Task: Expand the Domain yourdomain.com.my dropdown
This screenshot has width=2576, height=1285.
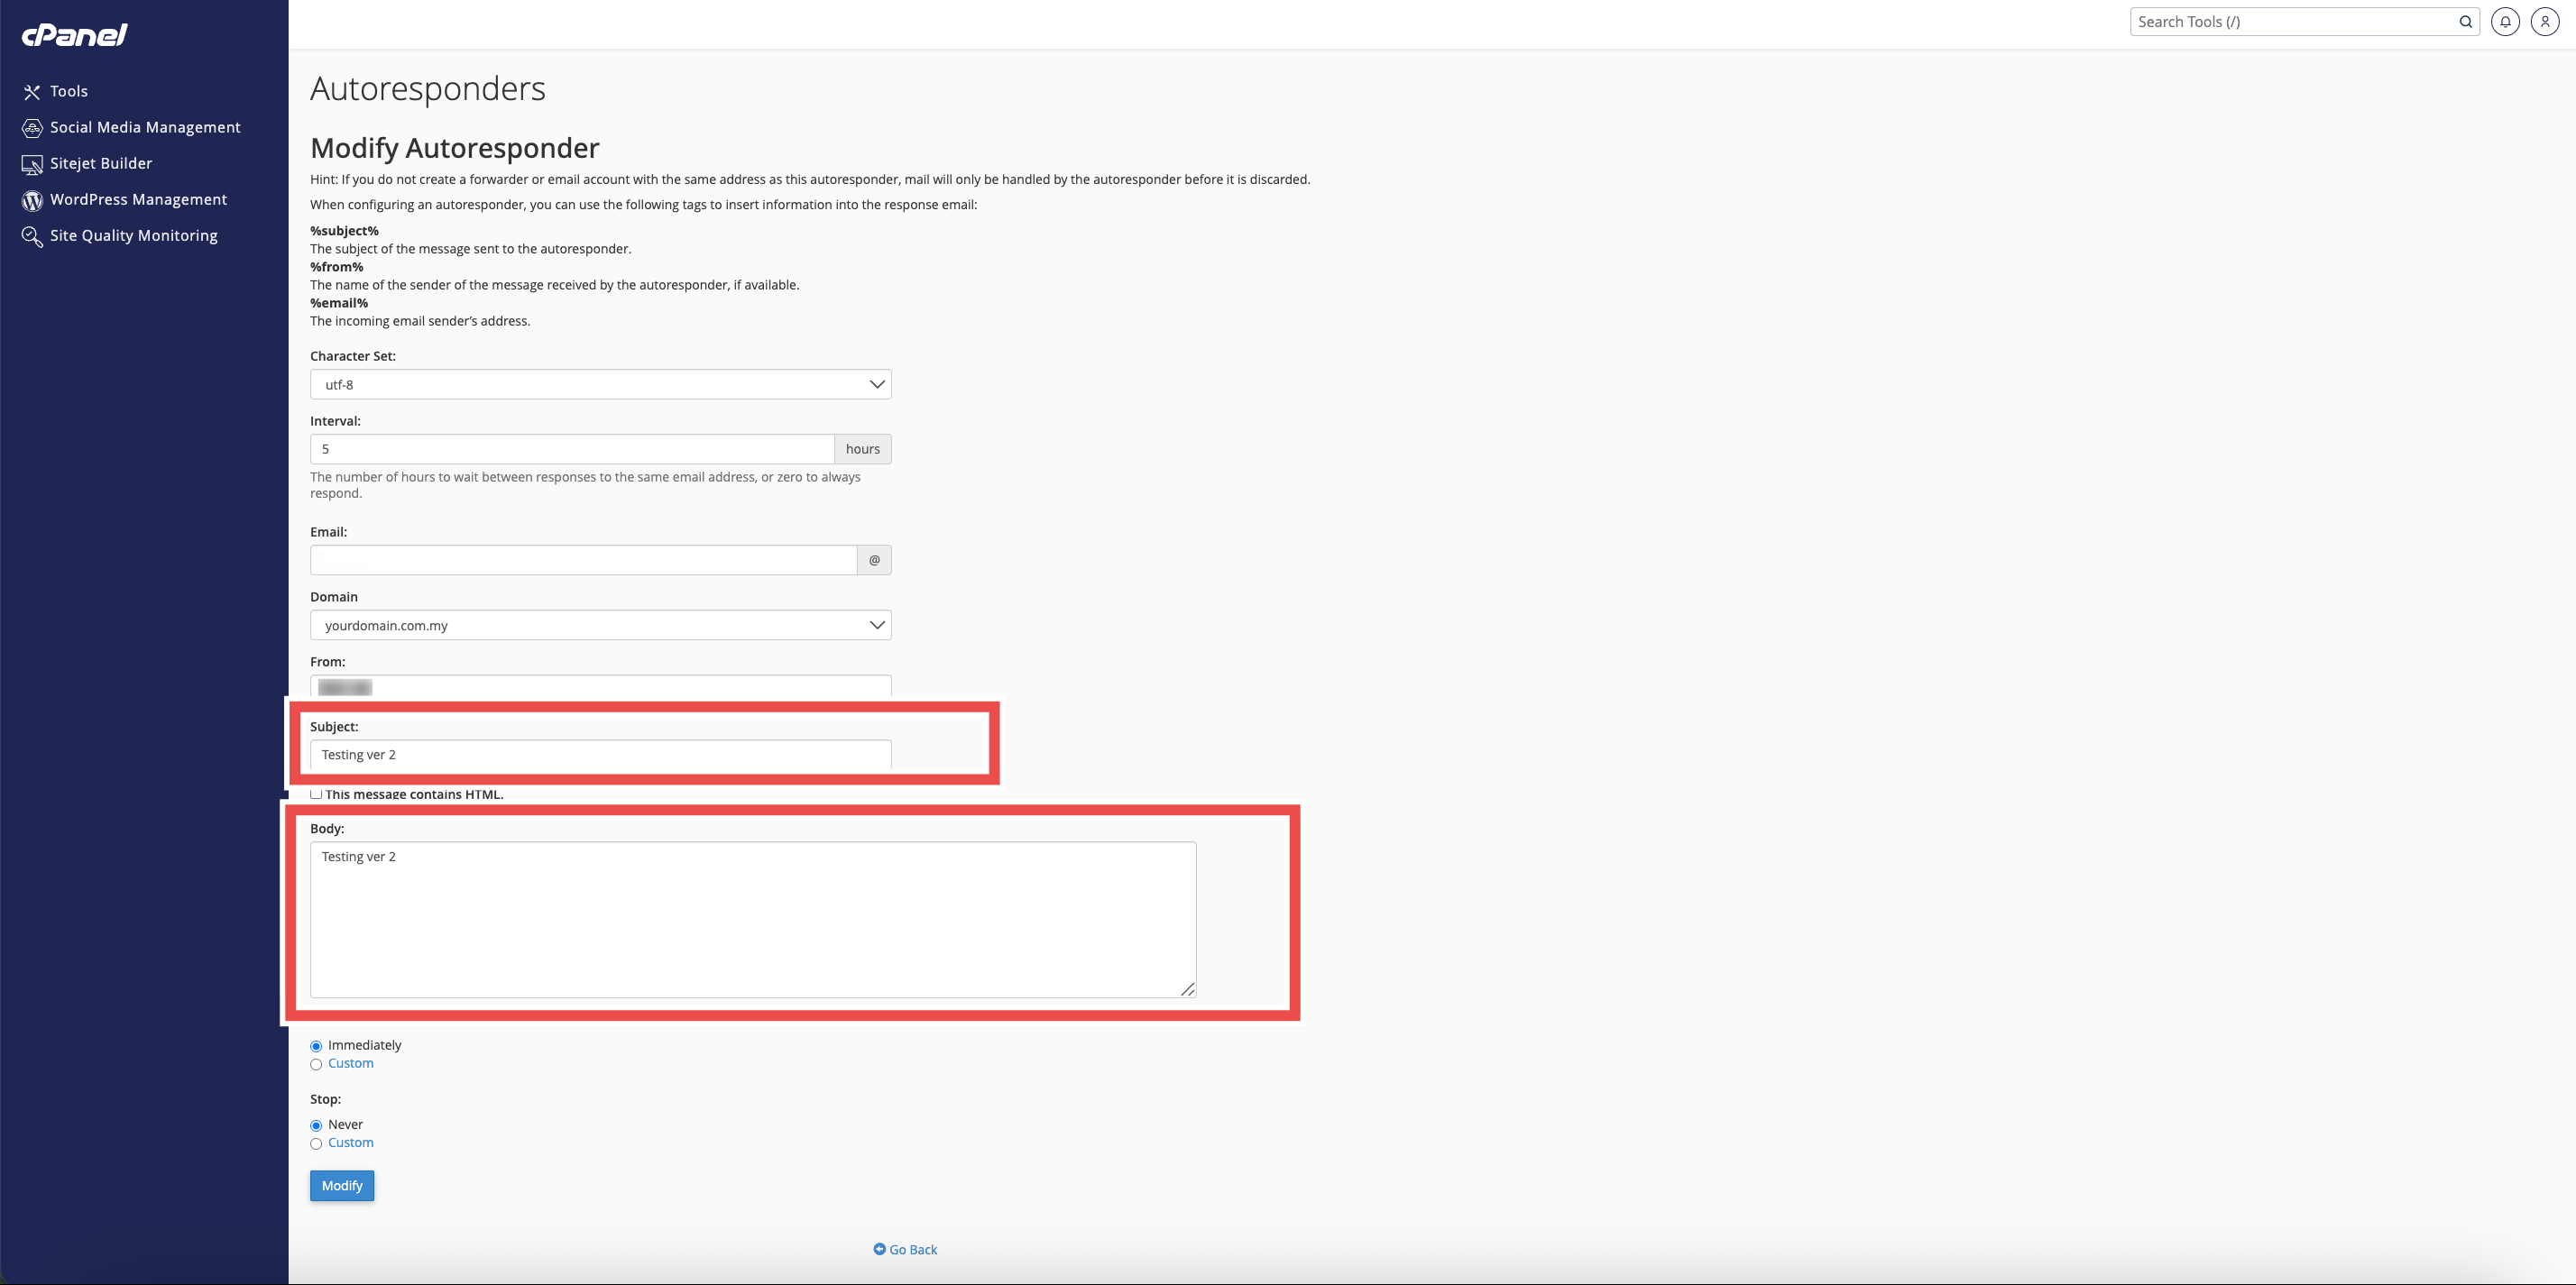Action: point(600,626)
